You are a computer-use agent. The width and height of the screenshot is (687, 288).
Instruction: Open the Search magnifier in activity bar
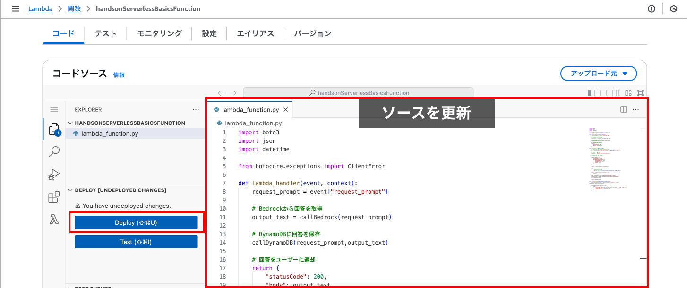pyautogui.click(x=54, y=152)
